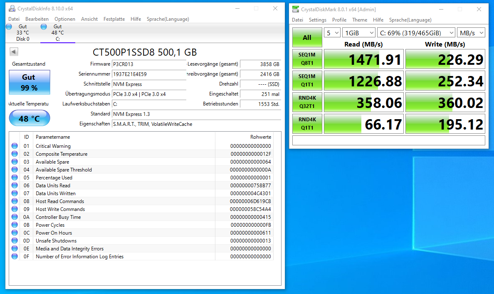Click the status orb for Critical Warning
This screenshot has height=294, width=494.
coord(15,146)
